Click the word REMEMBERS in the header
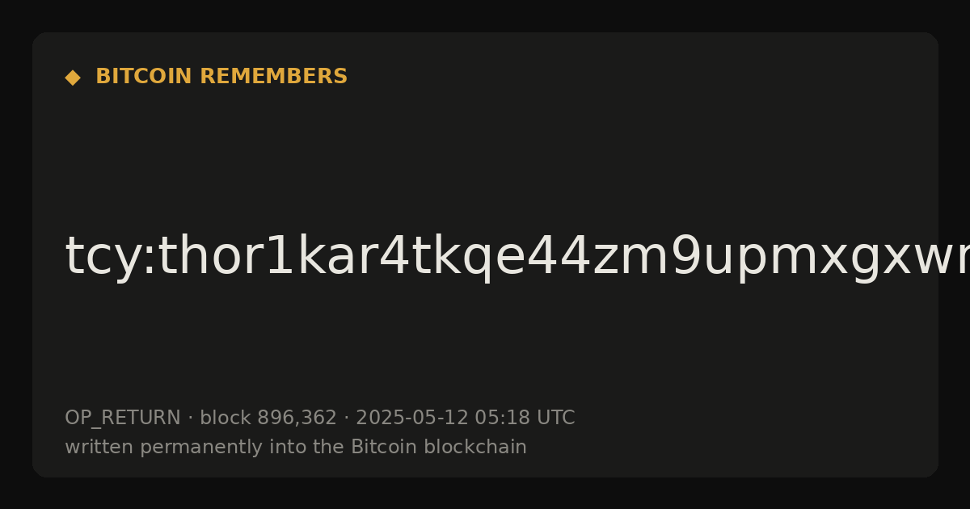 tap(274, 77)
